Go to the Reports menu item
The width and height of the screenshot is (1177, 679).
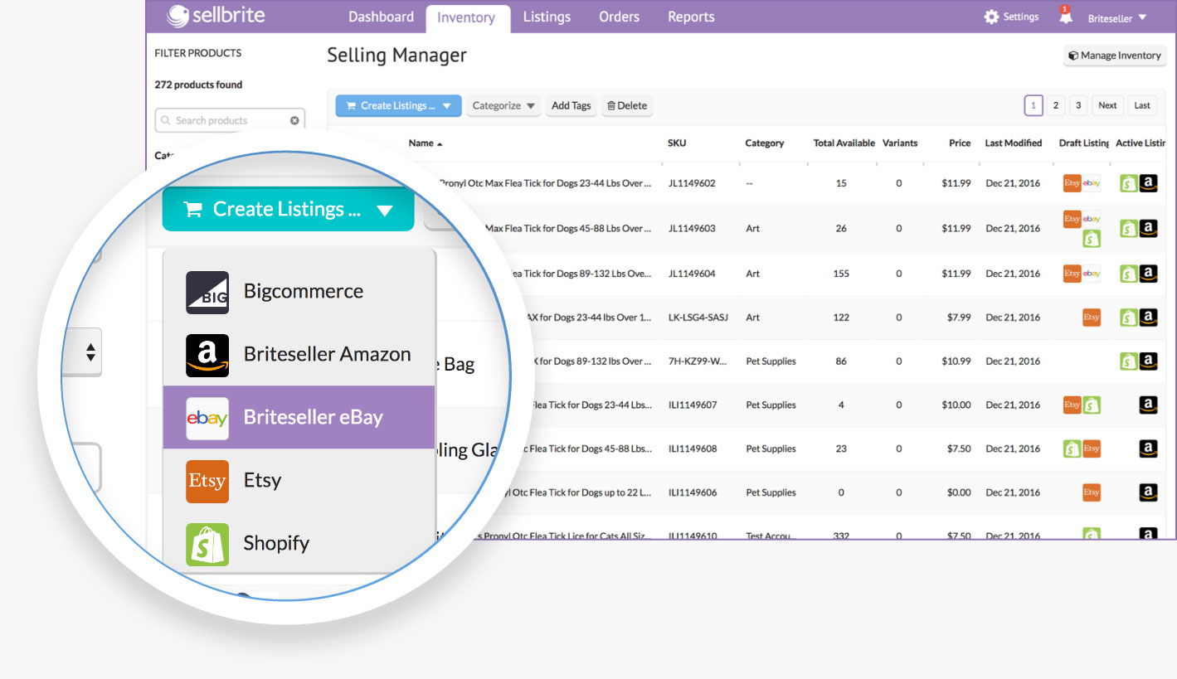pyautogui.click(x=690, y=16)
